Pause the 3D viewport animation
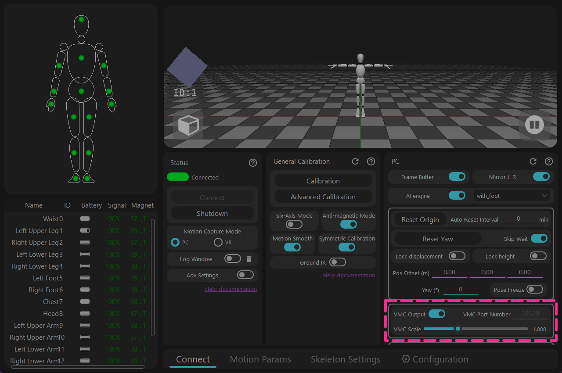The height and width of the screenshot is (373, 562). pos(534,125)
